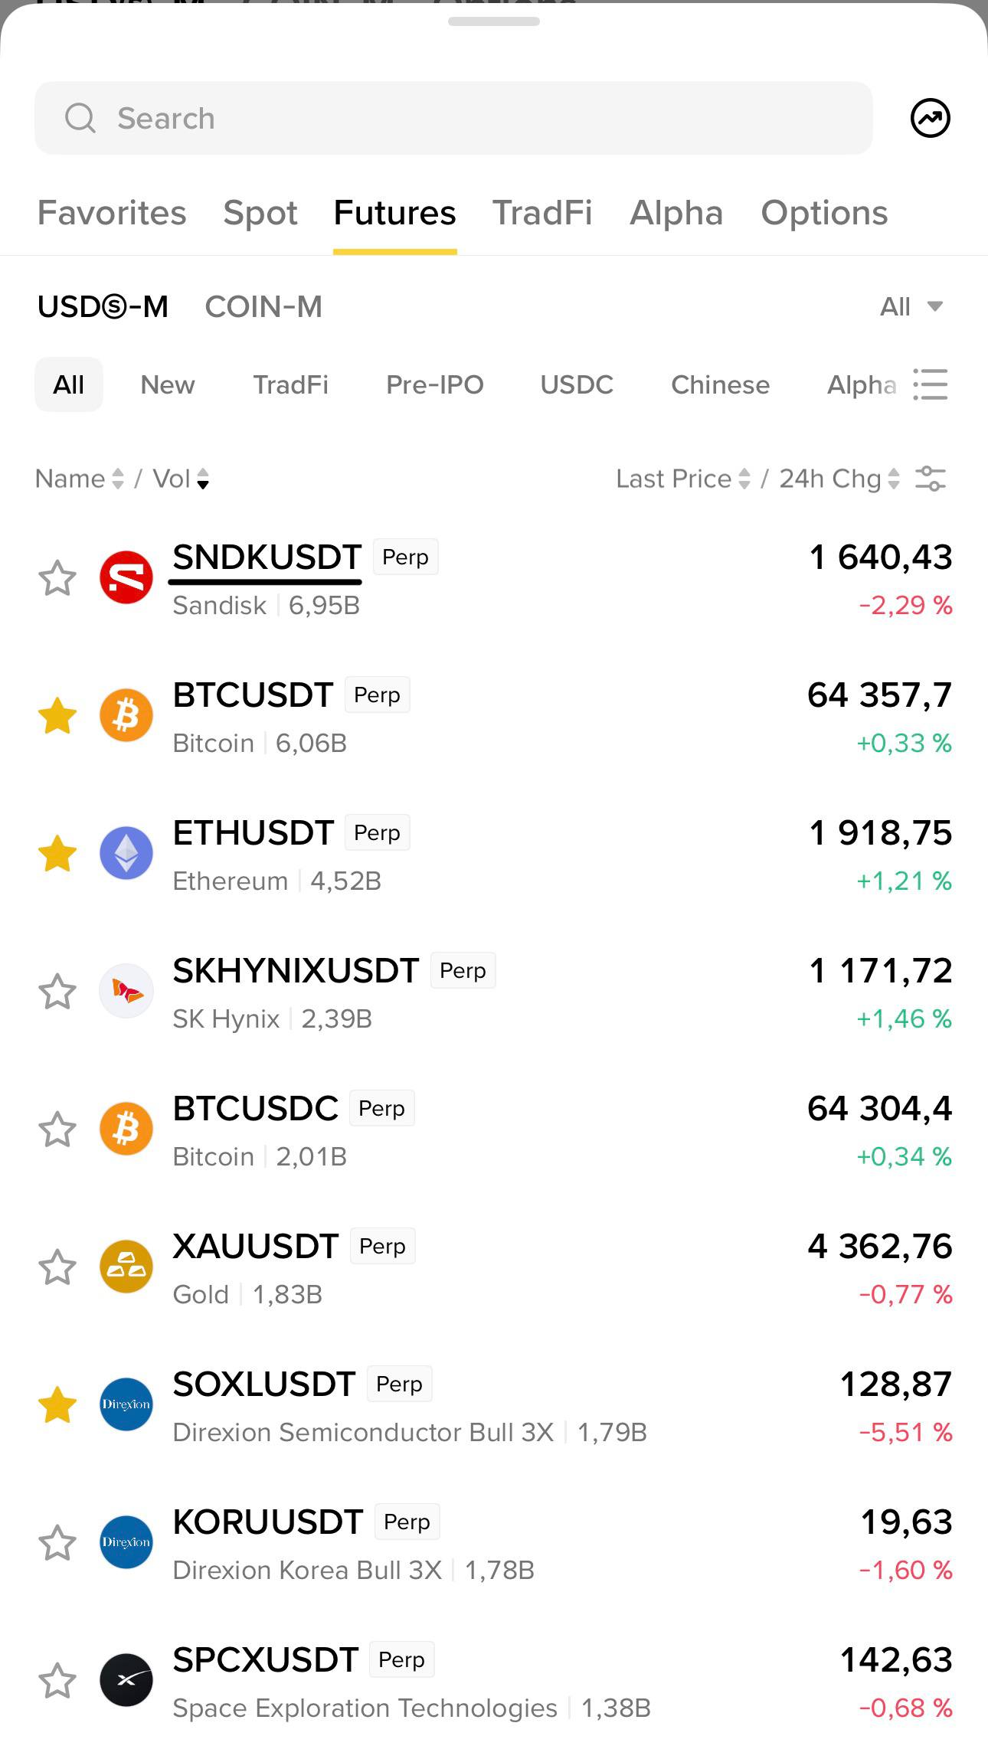Select the COIN-M futures type
Screen dimensions: 988x1749
263,306
